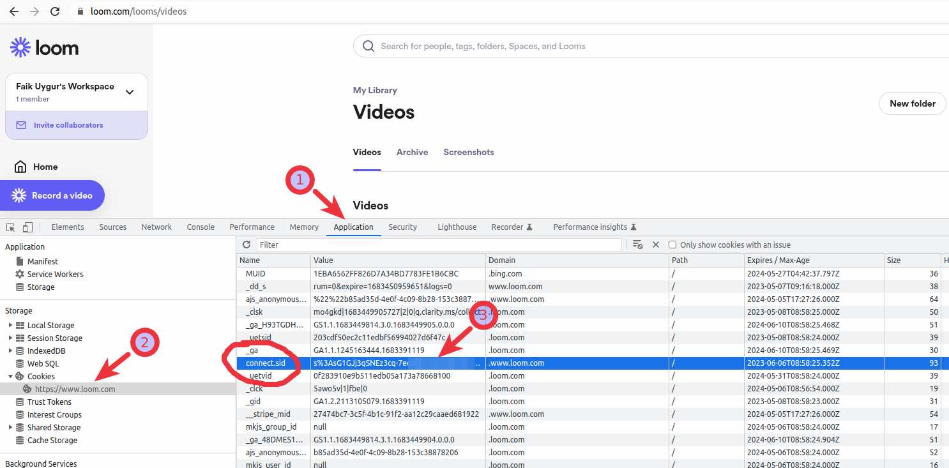
Task: Select the Application tab
Action: 354,227
